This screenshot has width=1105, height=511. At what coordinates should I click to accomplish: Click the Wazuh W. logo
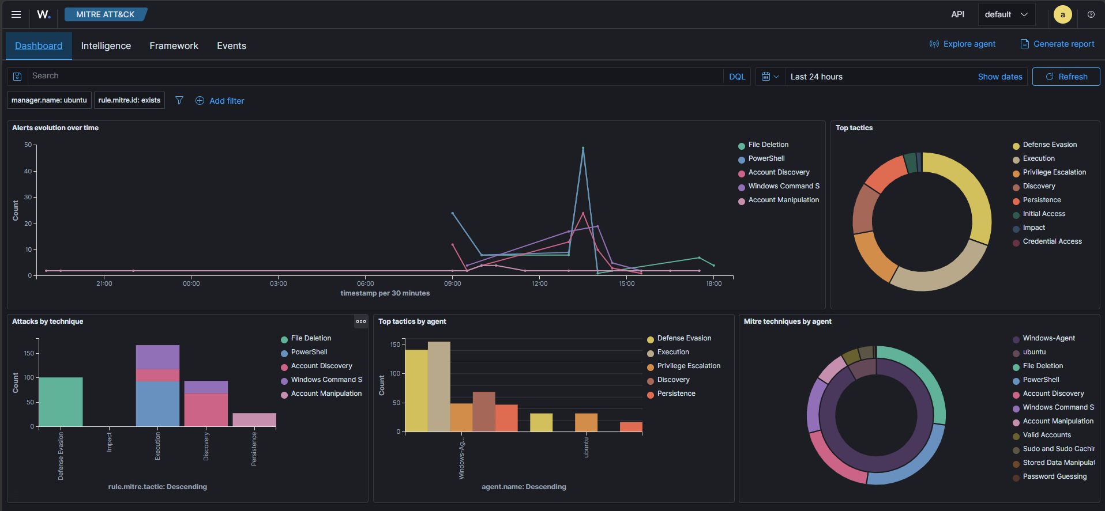pyautogui.click(x=44, y=14)
